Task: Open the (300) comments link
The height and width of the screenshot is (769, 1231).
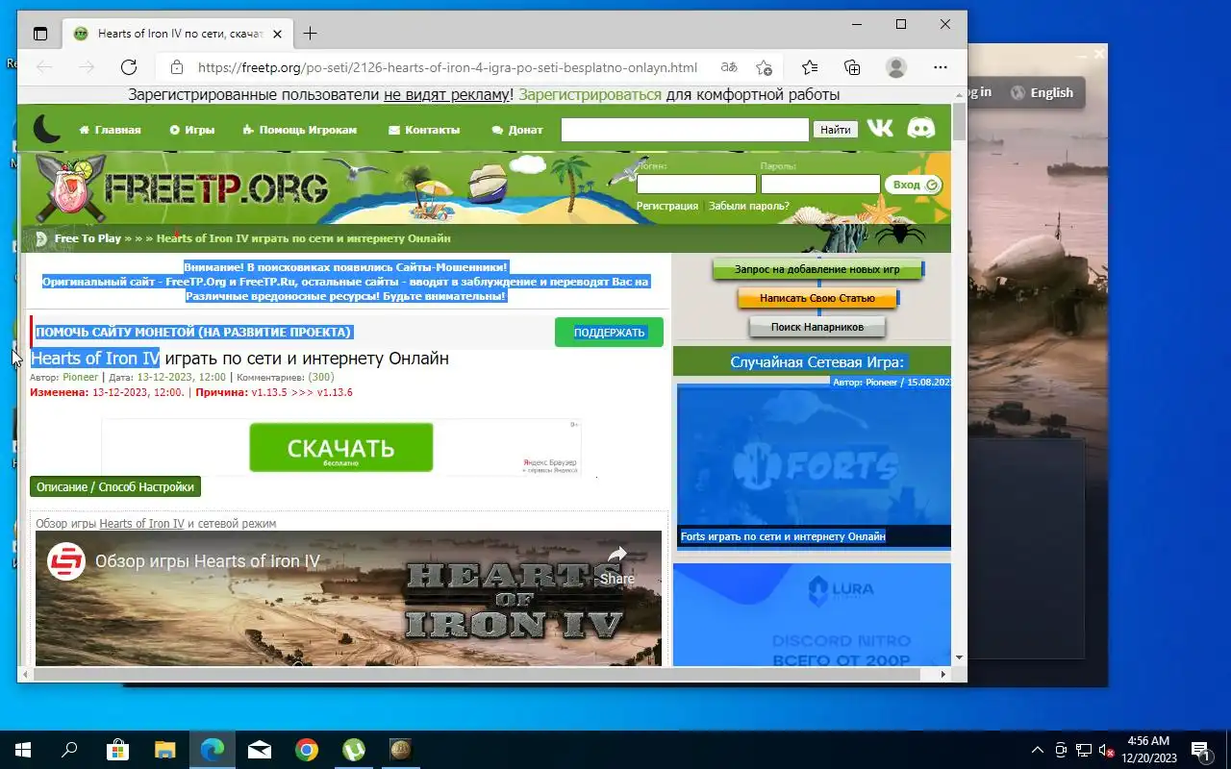Action: pos(321,377)
